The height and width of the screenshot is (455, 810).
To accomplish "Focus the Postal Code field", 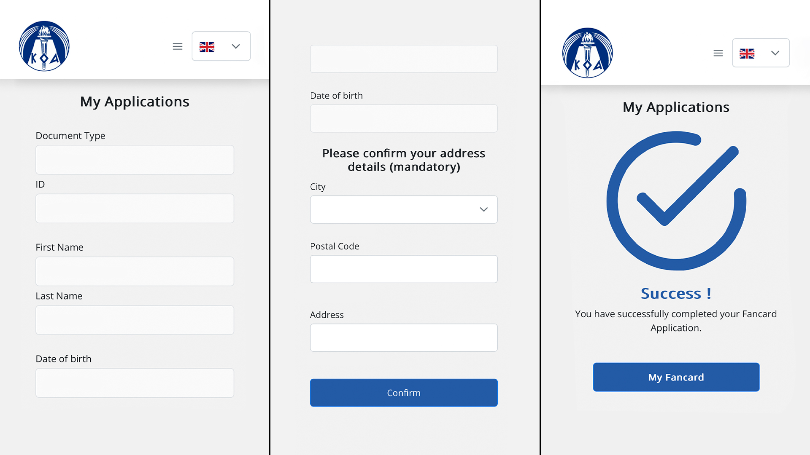I will 404,269.
